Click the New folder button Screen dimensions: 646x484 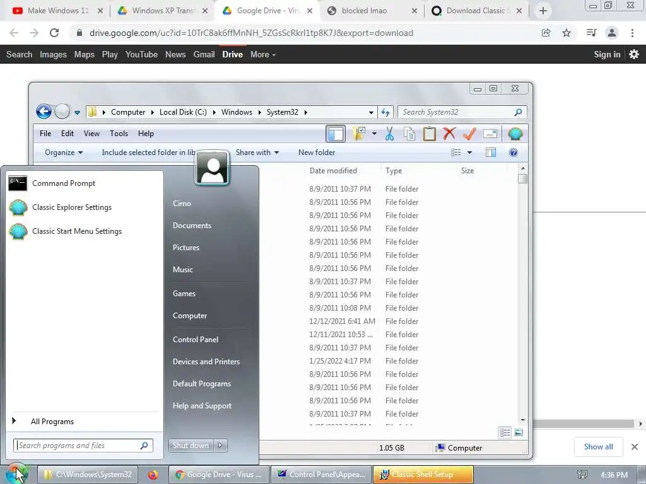(317, 153)
